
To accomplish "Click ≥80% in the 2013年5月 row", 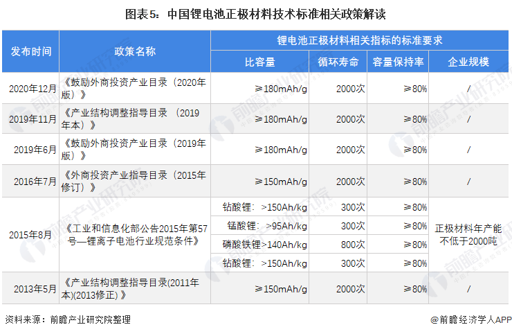I will (x=415, y=289).
